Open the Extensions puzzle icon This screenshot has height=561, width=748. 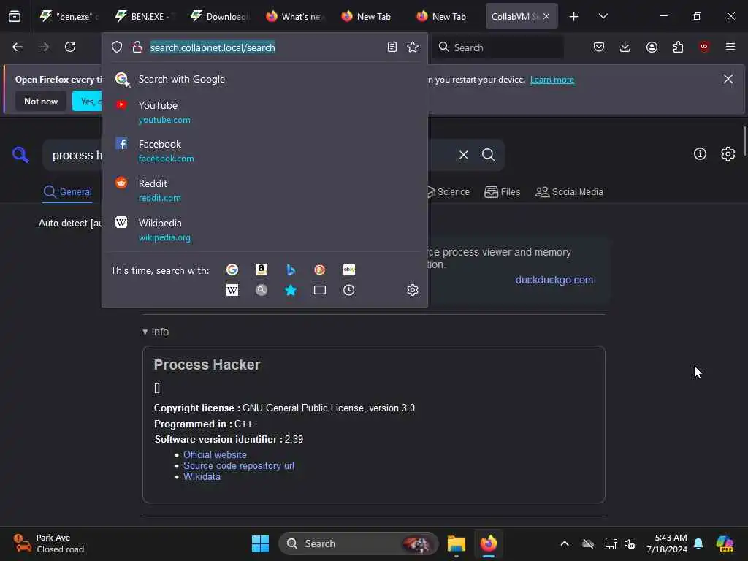click(678, 47)
